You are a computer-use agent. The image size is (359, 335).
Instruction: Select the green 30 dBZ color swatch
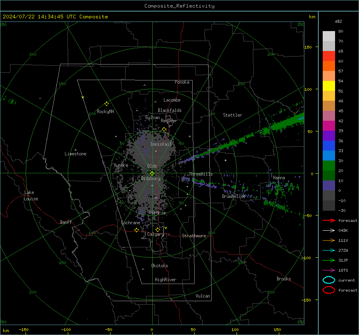point(329,165)
